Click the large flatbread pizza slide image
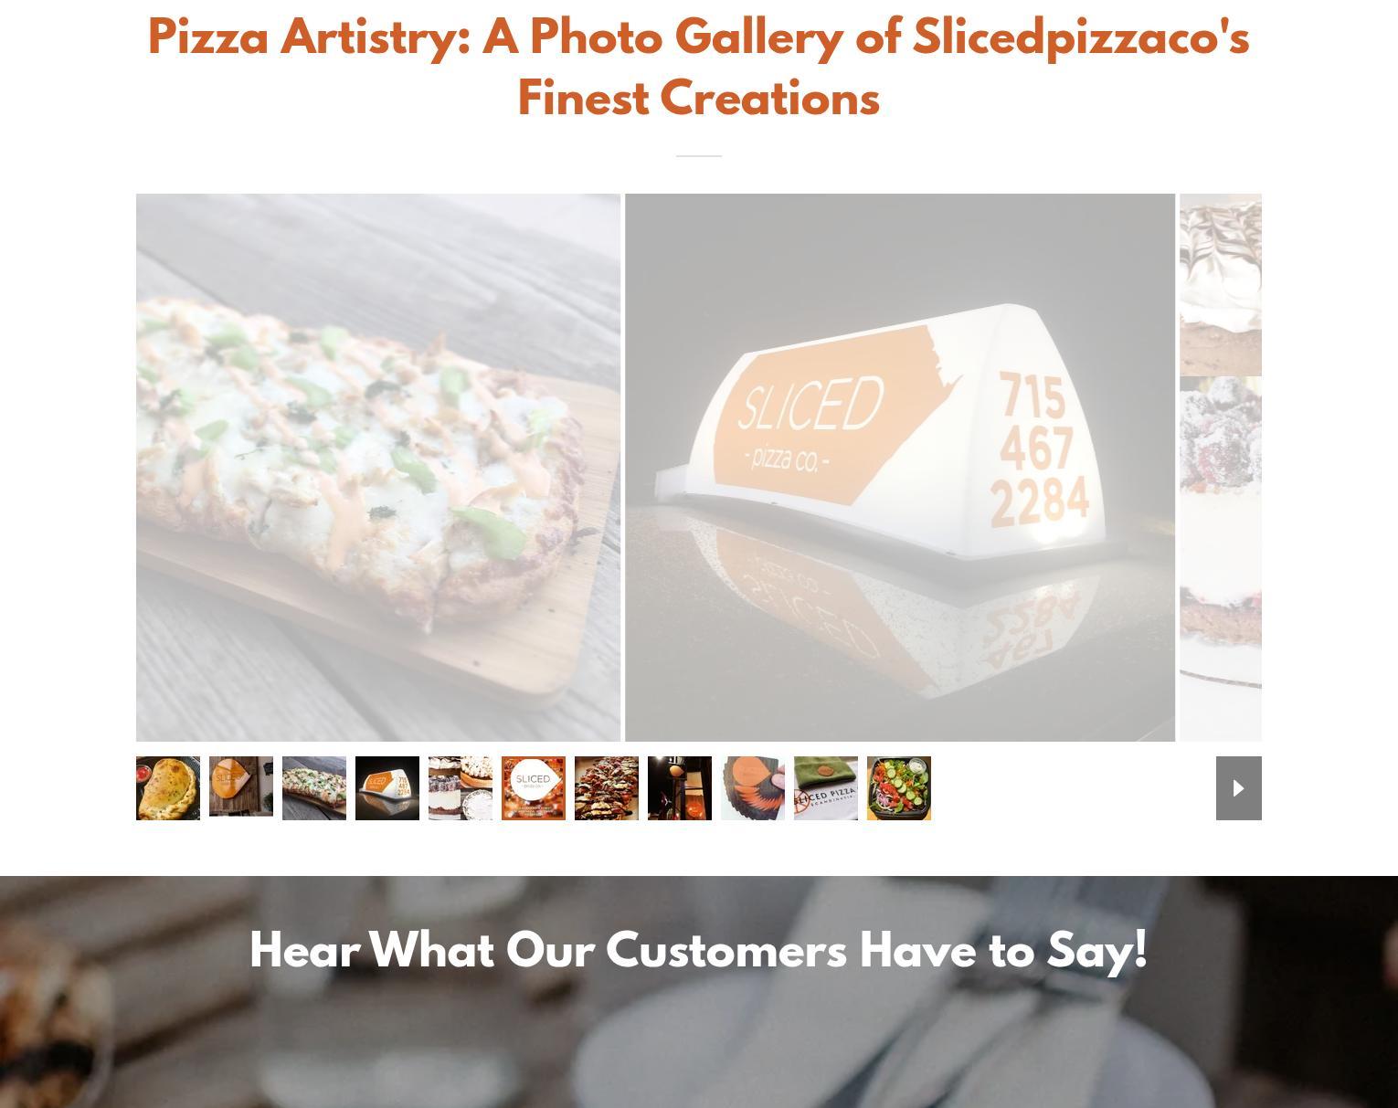This screenshot has height=1108, width=1398. (378, 467)
